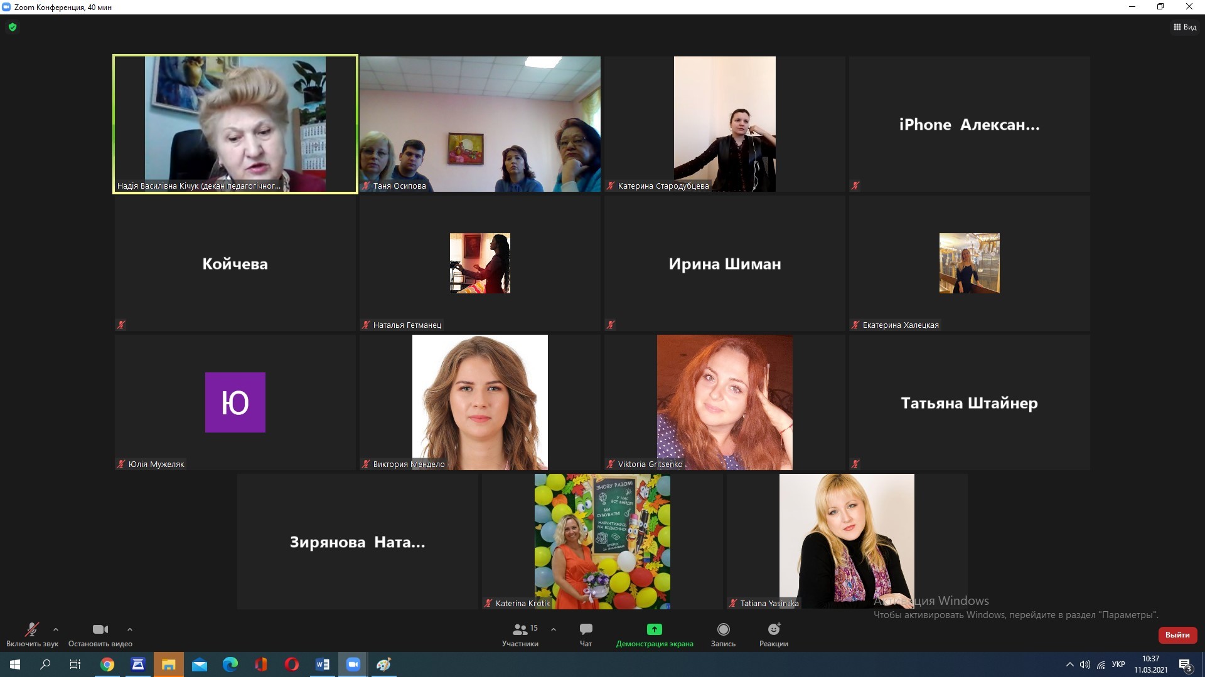Stop video with the camera toggle

click(100, 629)
